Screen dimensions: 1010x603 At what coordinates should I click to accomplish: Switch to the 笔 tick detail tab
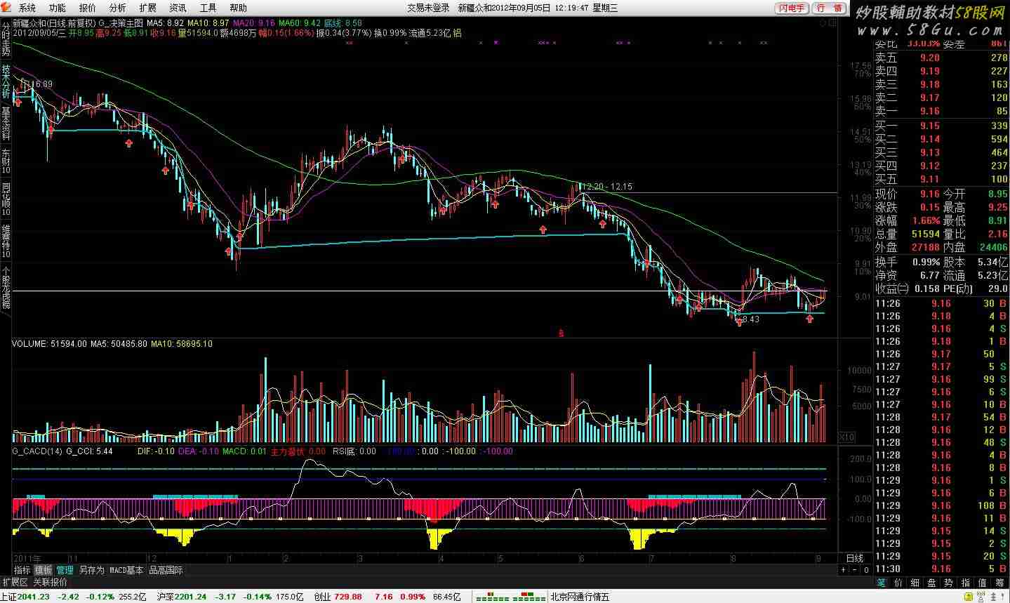[881, 583]
